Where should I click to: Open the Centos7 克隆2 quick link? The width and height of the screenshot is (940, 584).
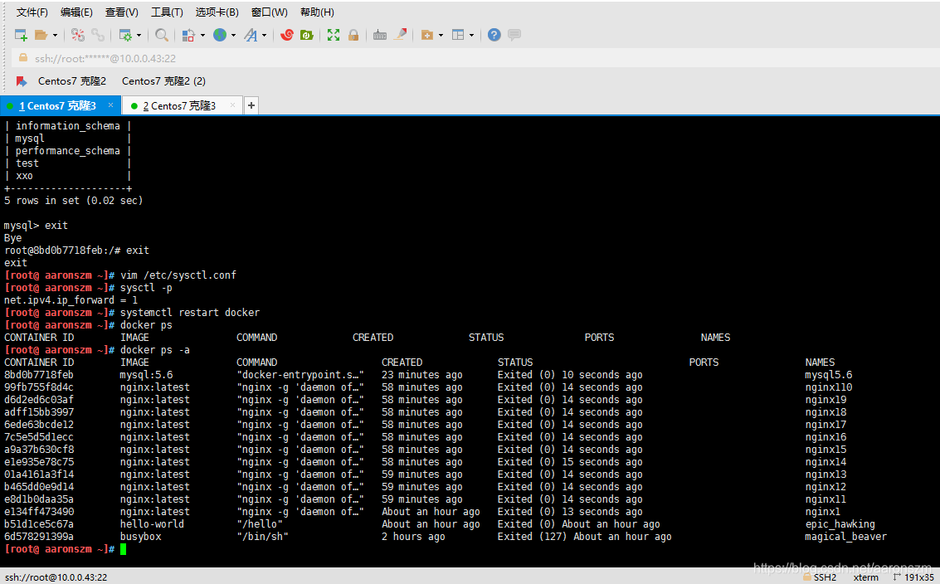tap(72, 81)
